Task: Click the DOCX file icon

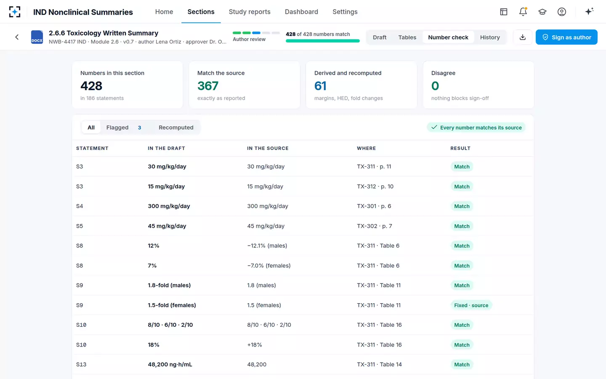Action: 37,37
